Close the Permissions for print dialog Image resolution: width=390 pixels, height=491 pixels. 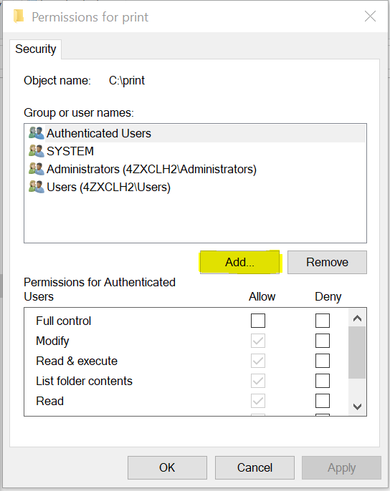tap(370, 16)
